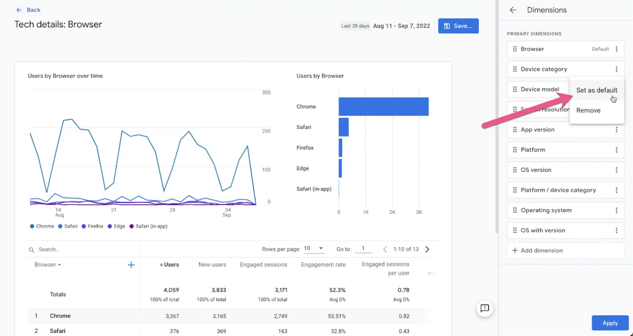Click the plus icon to add secondary dimension
633x336 pixels.
[x=131, y=265]
